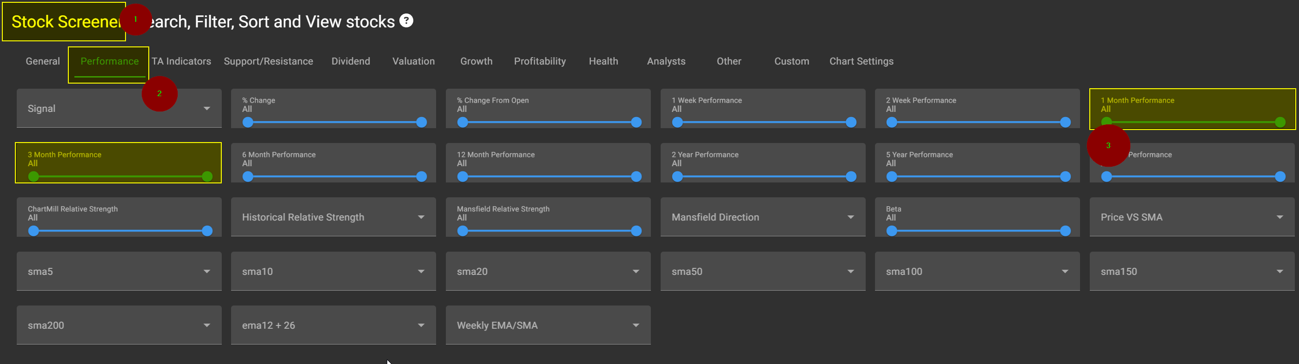Open the Dividend tab
The image size is (1299, 364).
[x=351, y=61]
